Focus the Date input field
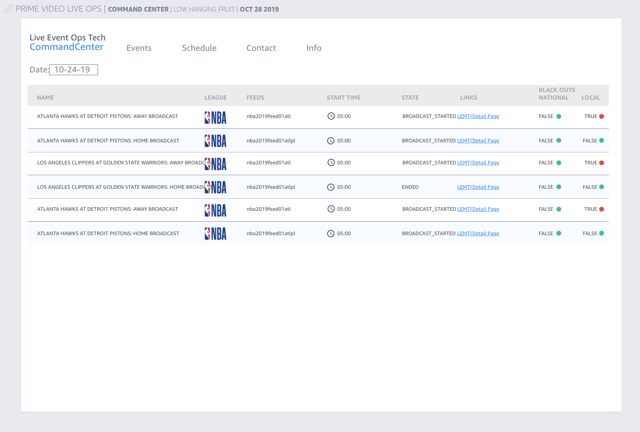 (74, 70)
